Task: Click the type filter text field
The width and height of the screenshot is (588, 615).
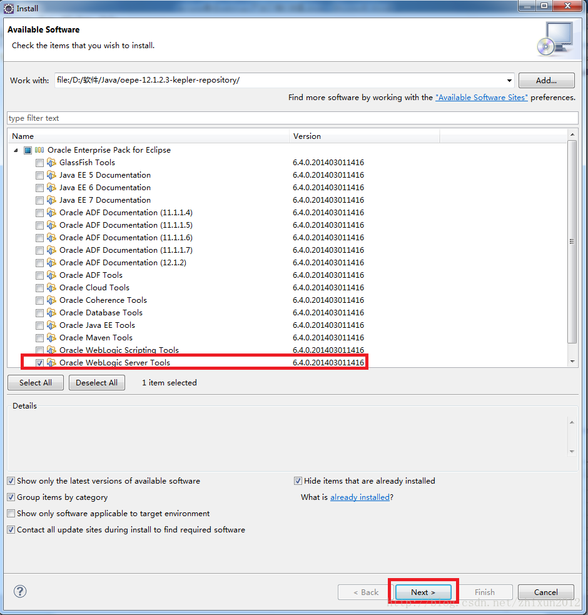Action: 293,118
